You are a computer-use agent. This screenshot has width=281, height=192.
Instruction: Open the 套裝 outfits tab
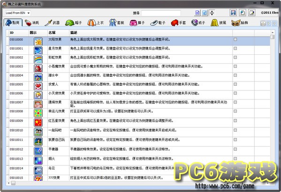click(x=116, y=23)
